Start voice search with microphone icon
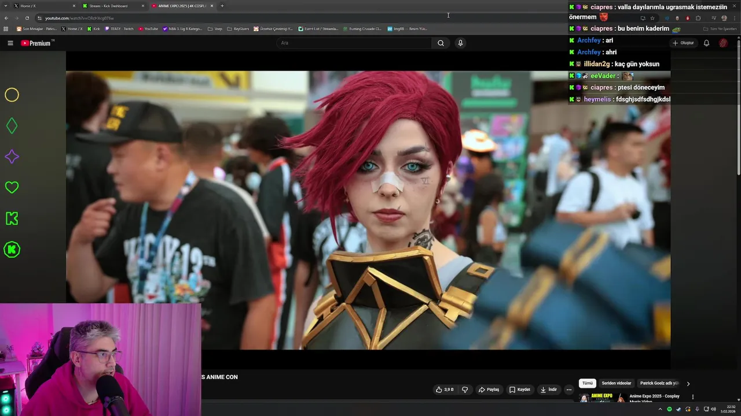741x416 pixels. coord(460,43)
